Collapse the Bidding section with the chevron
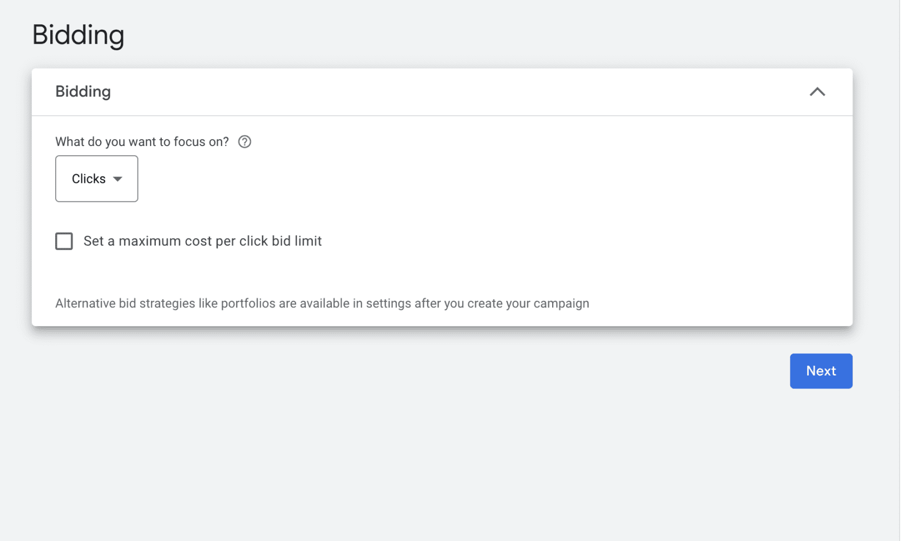Image resolution: width=904 pixels, height=541 pixels. click(817, 92)
